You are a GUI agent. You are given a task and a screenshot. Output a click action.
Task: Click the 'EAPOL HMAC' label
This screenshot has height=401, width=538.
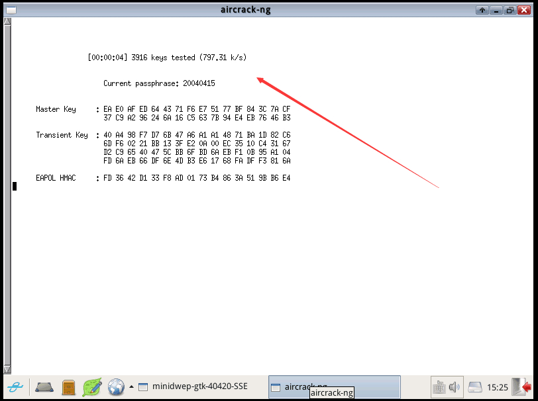tap(56, 178)
